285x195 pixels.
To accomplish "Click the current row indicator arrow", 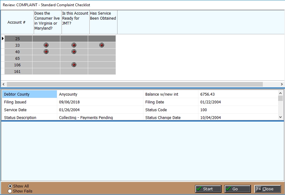I will [x=3, y=39].
